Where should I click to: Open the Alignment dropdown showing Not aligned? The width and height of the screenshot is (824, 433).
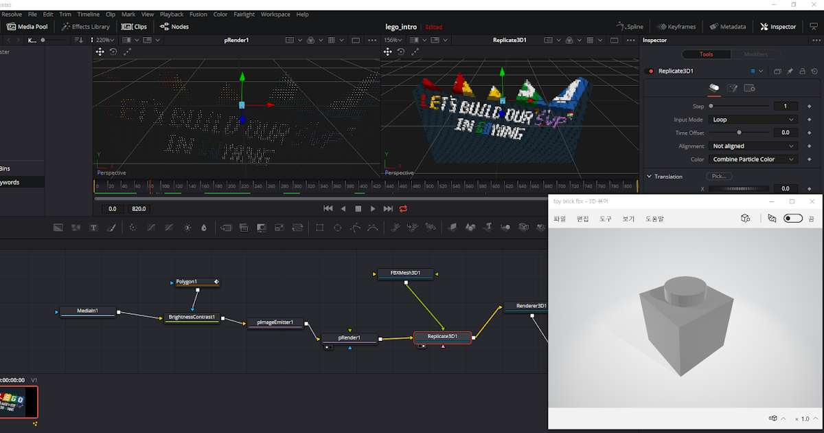[752, 146]
